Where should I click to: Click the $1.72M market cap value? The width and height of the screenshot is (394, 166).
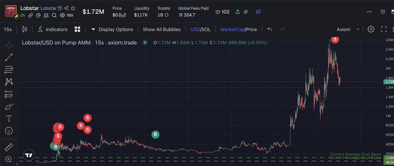pyautogui.click(x=93, y=12)
